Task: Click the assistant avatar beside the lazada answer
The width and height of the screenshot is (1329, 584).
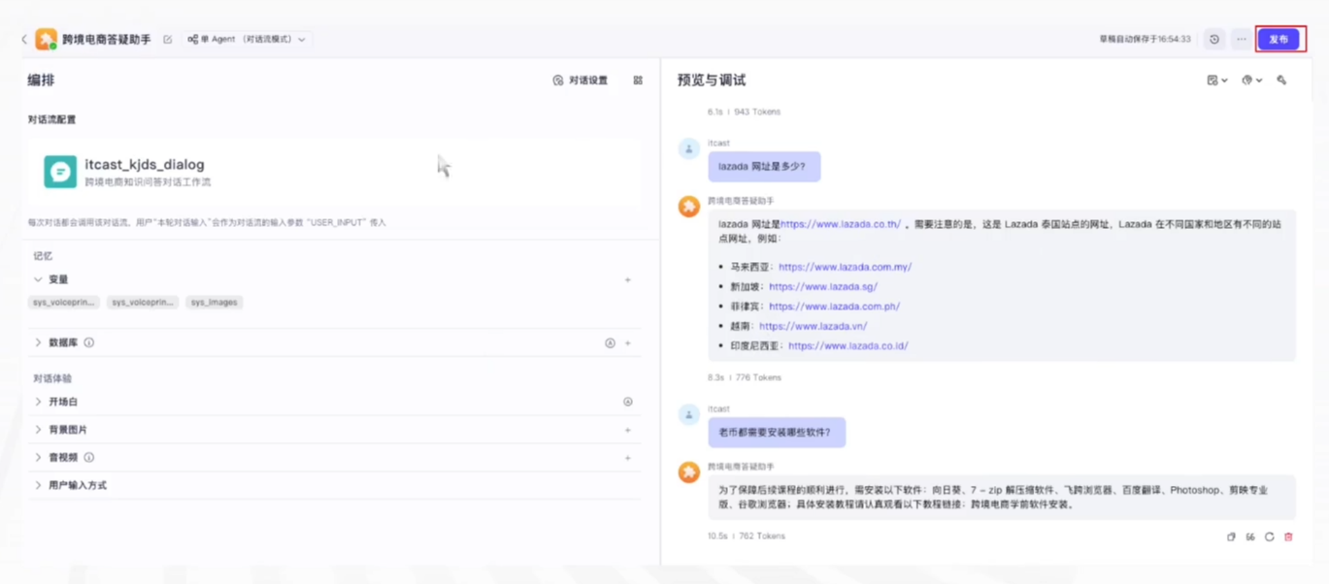Action: [688, 207]
